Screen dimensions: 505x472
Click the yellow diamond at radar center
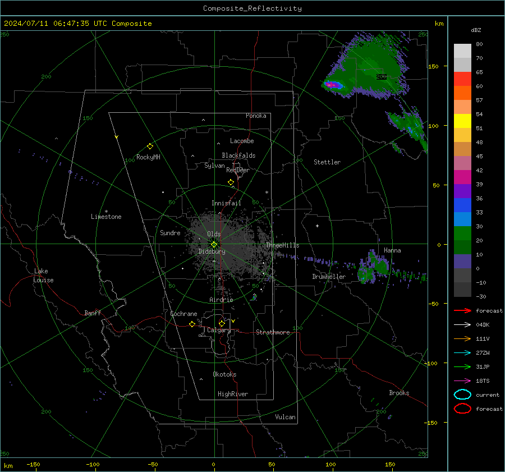(x=214, y=245)
